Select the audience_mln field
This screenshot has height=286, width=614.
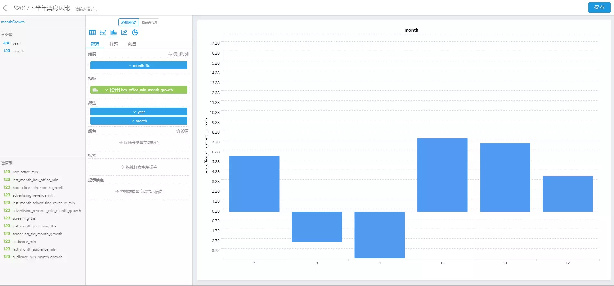24,242
